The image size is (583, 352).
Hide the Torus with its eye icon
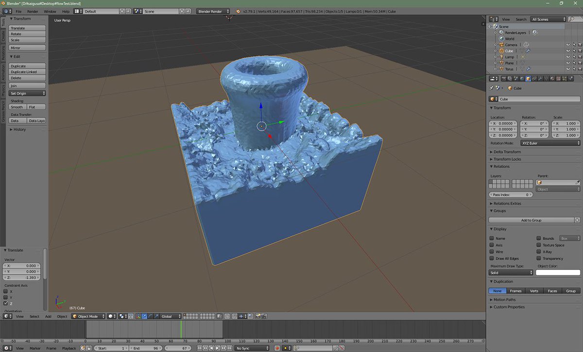[568, 69]
